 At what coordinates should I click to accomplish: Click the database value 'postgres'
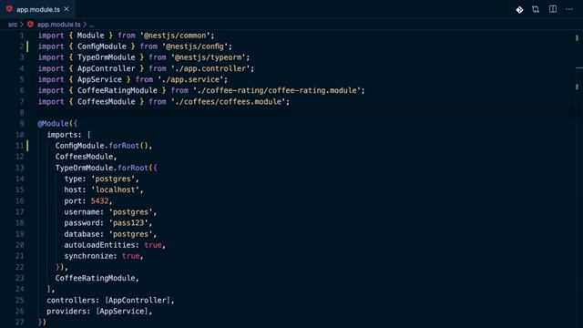[x=131, y=234]
